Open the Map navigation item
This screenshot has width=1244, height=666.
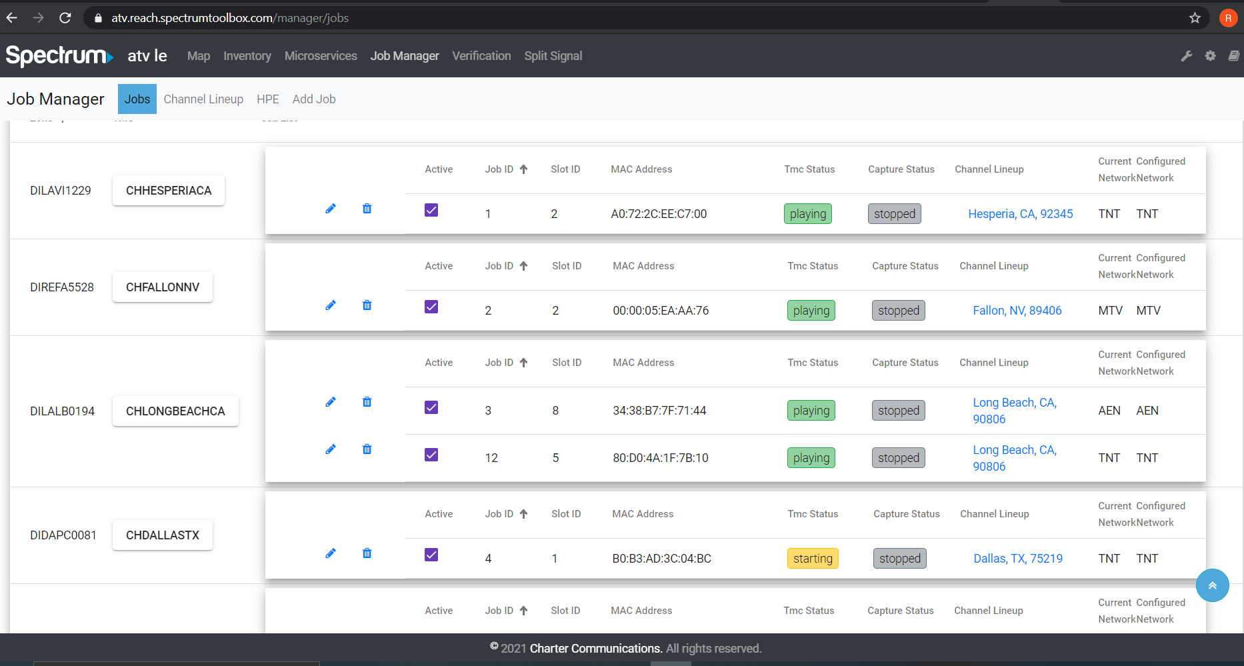tap(199, 56)
